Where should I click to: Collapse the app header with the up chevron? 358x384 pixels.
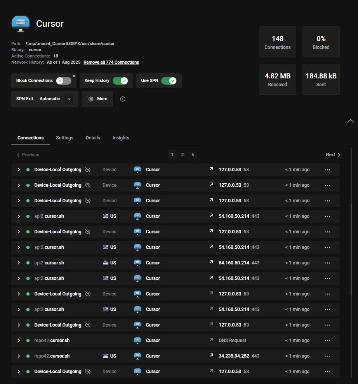tap(350, 121)
